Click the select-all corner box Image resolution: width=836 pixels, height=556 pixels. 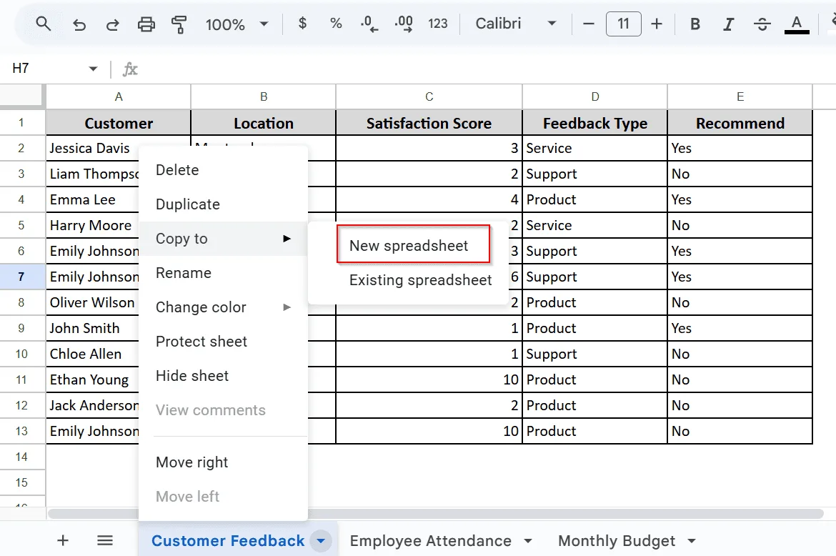[x=22, y=96]
